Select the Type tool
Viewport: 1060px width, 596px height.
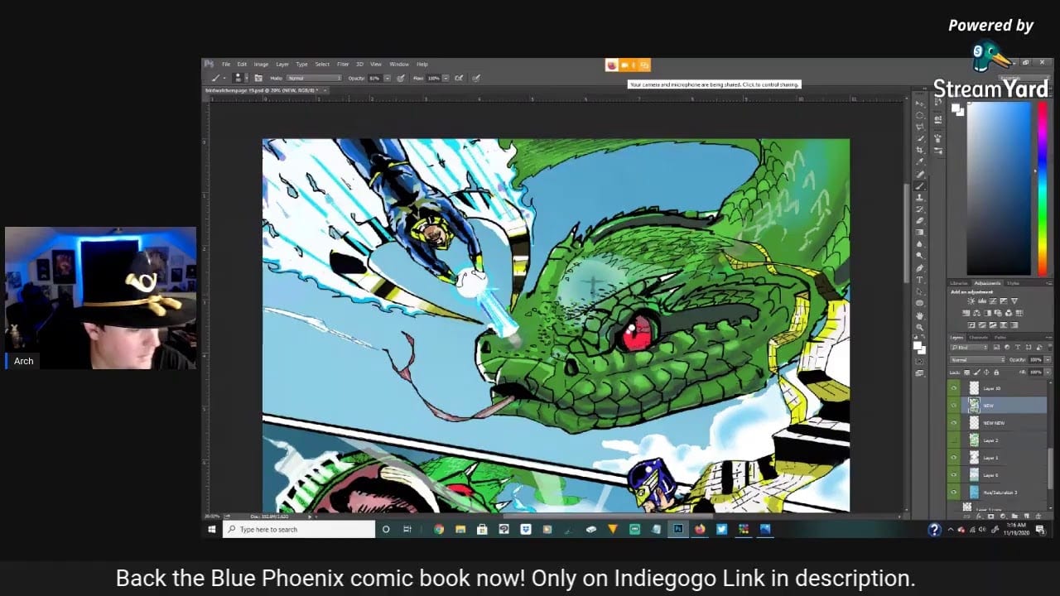[x=920, y=280]
